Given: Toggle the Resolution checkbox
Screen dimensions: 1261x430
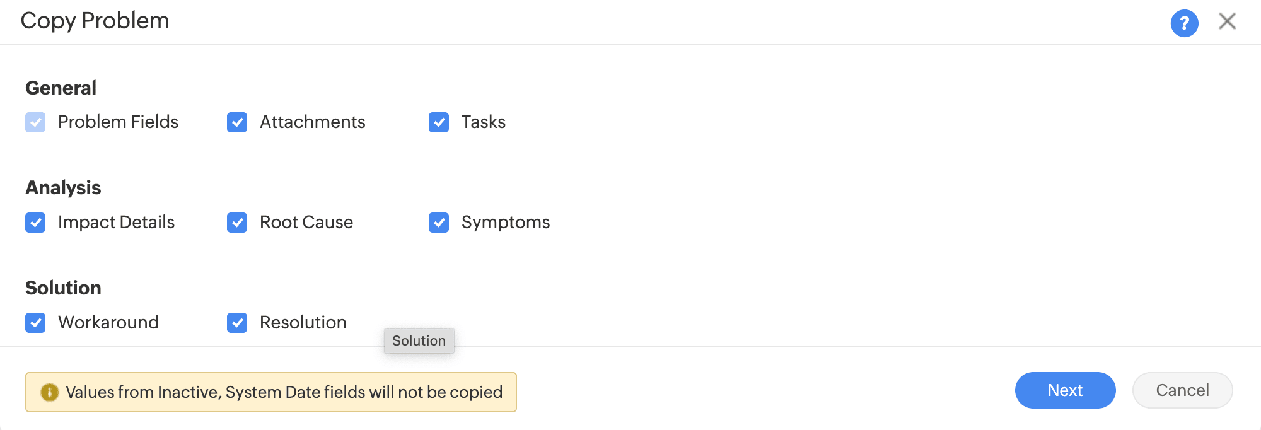Looking at the screenshot, I should click(x=237, y=323).
